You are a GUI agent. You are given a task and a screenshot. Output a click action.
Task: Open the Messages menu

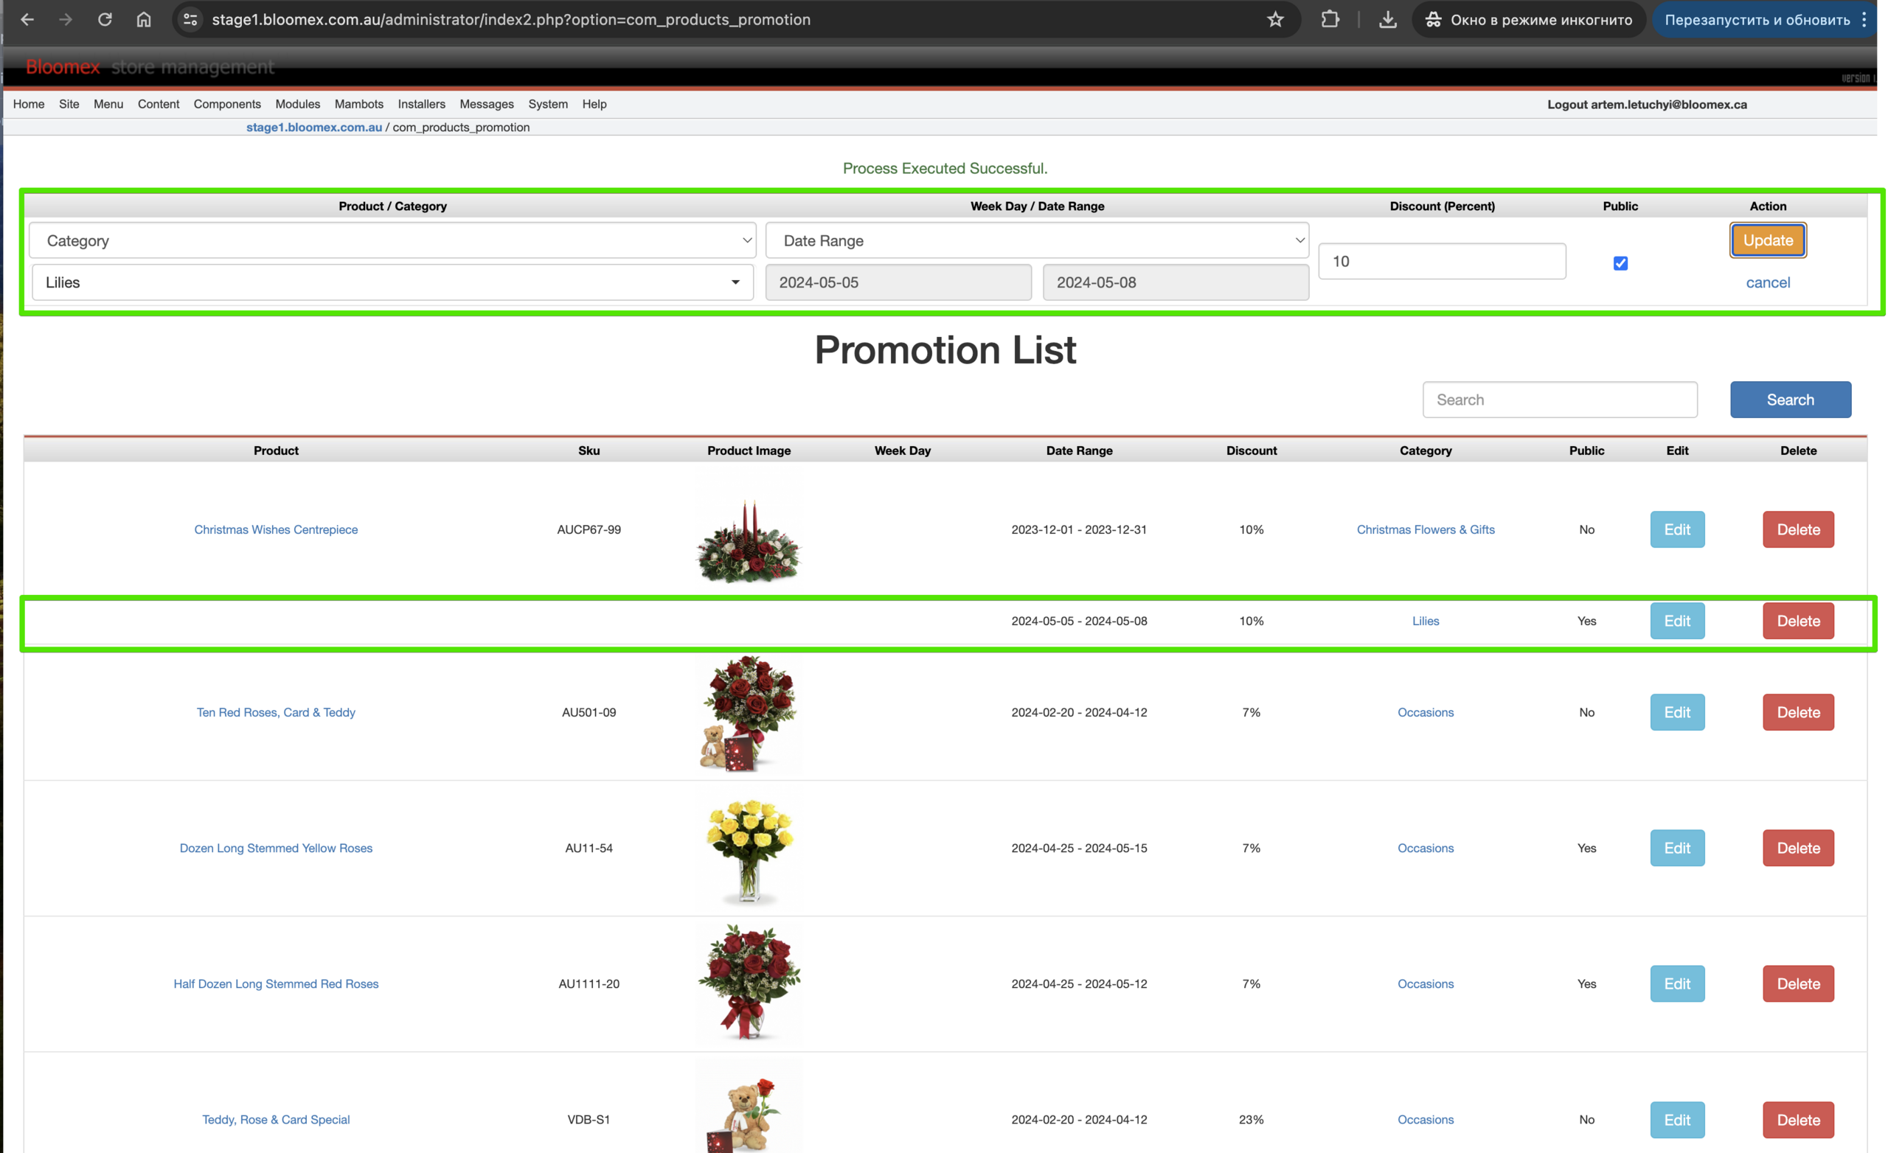coord(487,104)
